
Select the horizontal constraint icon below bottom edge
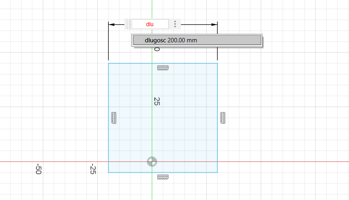(163, 177)
